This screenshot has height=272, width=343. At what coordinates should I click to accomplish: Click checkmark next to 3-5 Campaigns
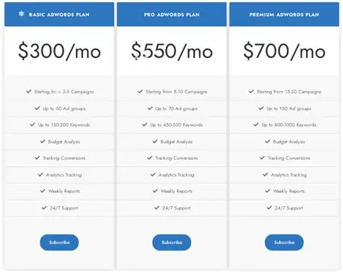[x=29, y=91]
